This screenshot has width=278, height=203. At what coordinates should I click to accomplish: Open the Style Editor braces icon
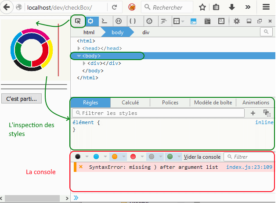(132, 21)
